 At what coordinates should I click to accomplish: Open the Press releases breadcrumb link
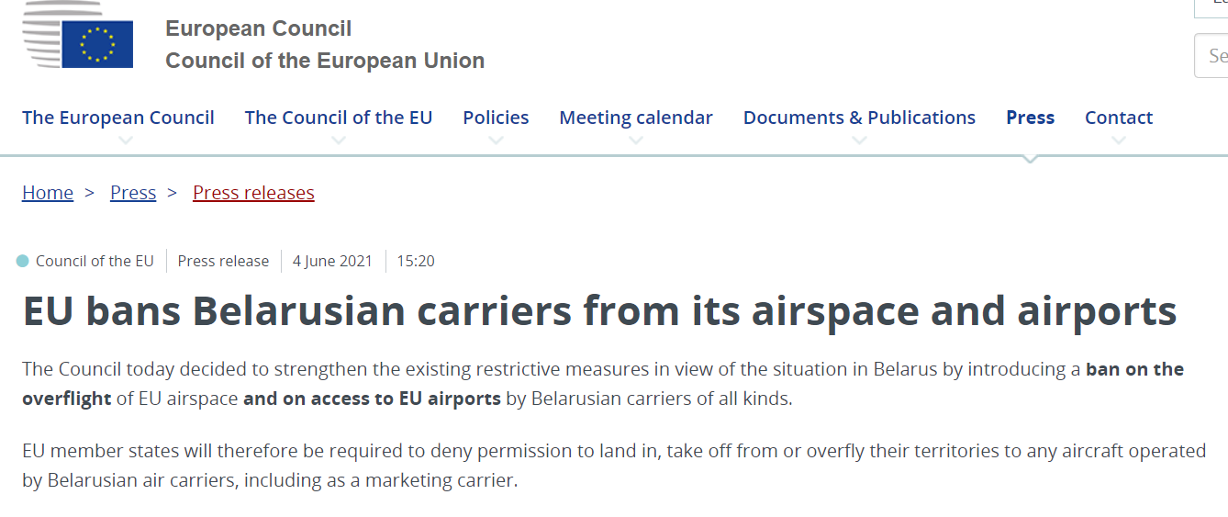tap(253, 193)
